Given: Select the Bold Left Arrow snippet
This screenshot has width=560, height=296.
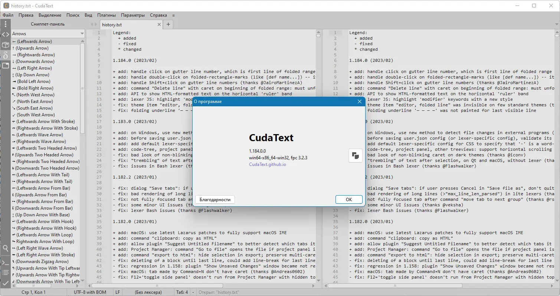Looking at the screenshot, I should click(x=46, y=82).
